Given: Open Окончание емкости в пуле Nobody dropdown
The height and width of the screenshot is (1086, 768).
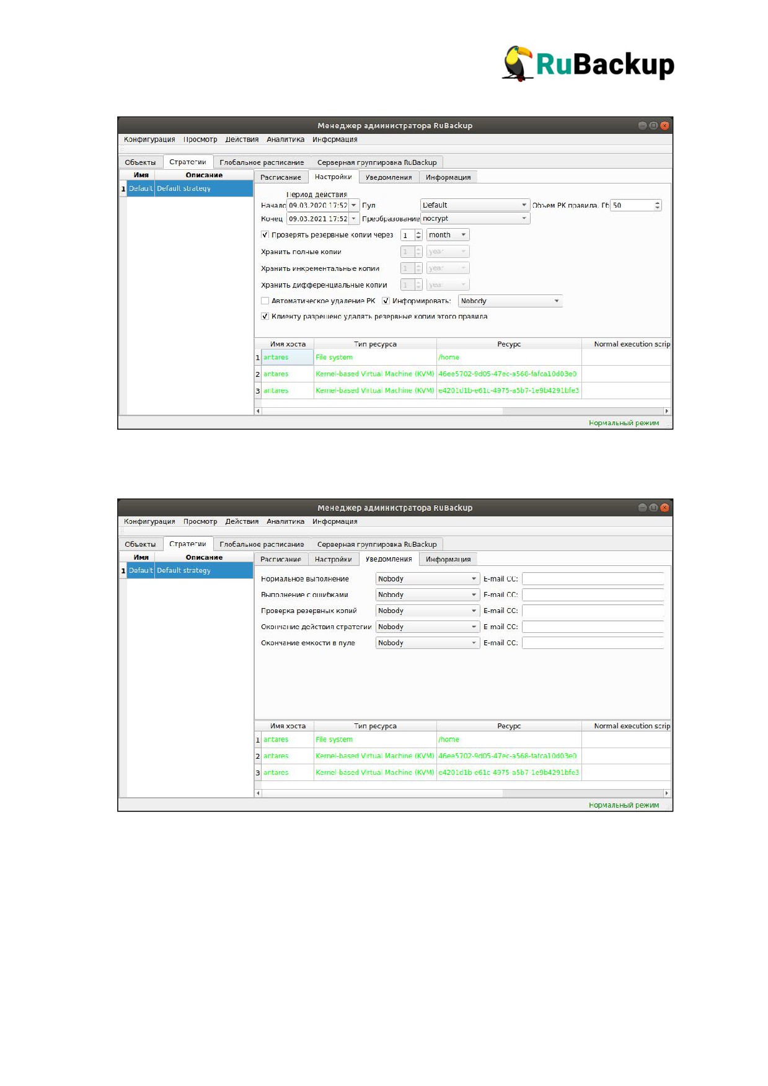Looking at the screenshot, I should 428,643.
